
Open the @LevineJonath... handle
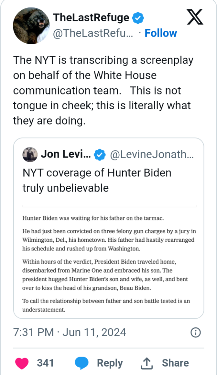pos(152,155)
